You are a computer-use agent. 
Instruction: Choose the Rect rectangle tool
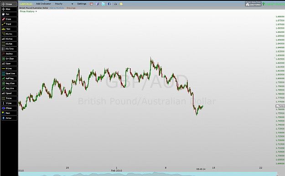(x=9, y=113)
